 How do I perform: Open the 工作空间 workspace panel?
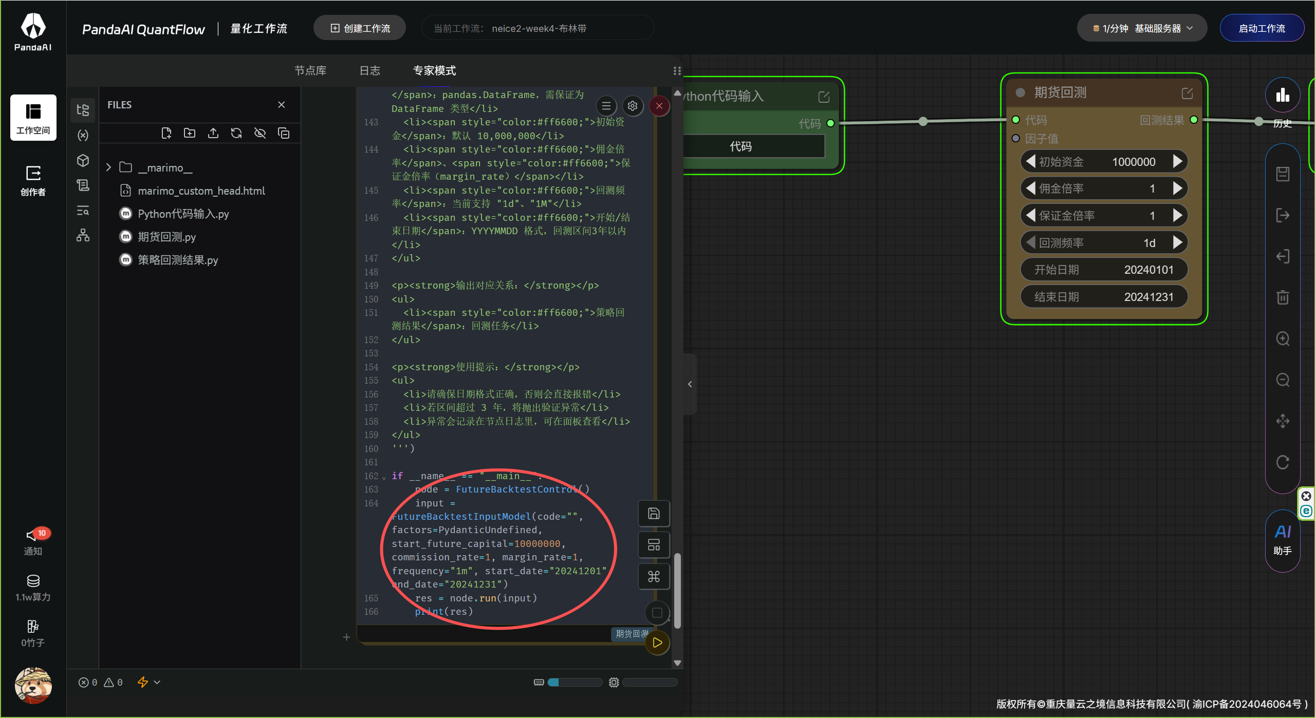pyautogui.click(x=33, y=118)
